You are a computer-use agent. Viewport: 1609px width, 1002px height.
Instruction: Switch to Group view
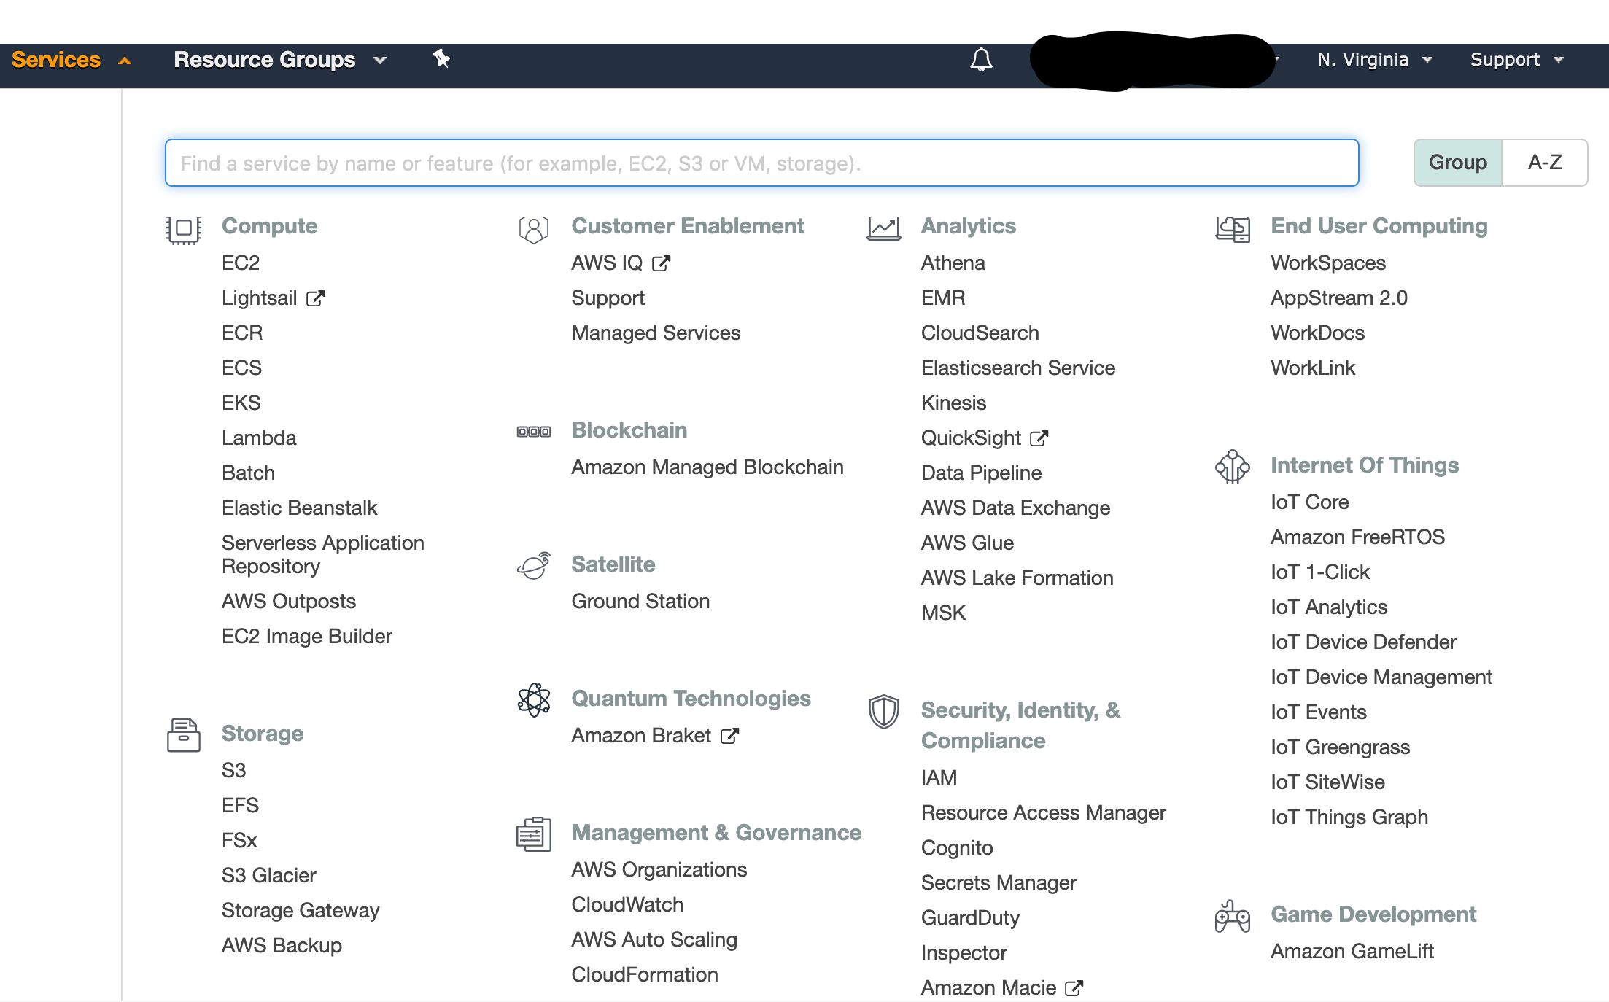(x=1458, y=163)
